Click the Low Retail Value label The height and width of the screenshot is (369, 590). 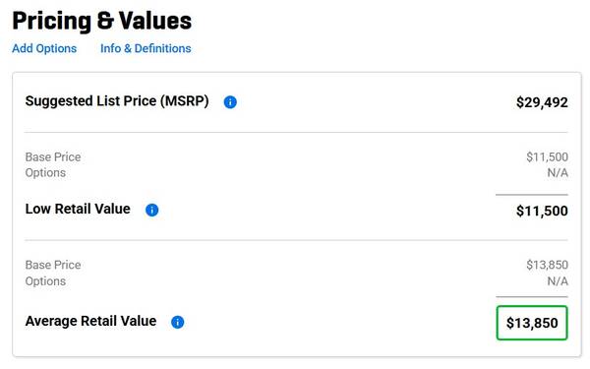78,209
